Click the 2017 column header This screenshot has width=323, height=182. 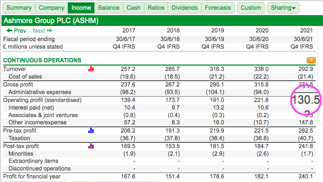click(129, 30)
